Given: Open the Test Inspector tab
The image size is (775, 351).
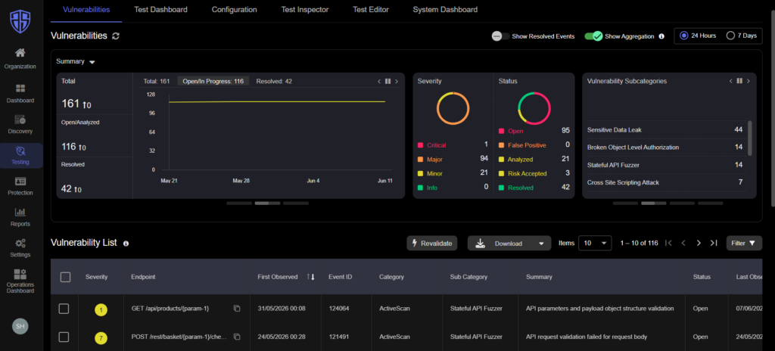Looking at the screenshot, I should click(305, 9).
